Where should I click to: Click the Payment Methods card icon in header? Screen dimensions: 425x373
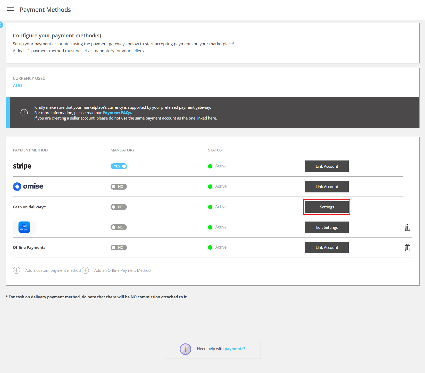(x=11, y=10)
